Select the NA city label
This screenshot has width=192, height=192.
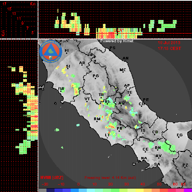coord(144,158)
